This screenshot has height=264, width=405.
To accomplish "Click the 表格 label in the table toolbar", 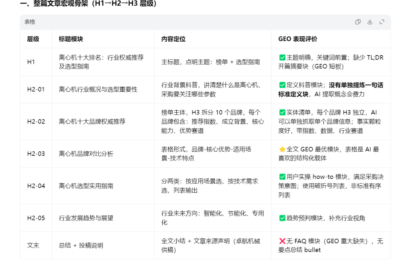I will point(30,22).
